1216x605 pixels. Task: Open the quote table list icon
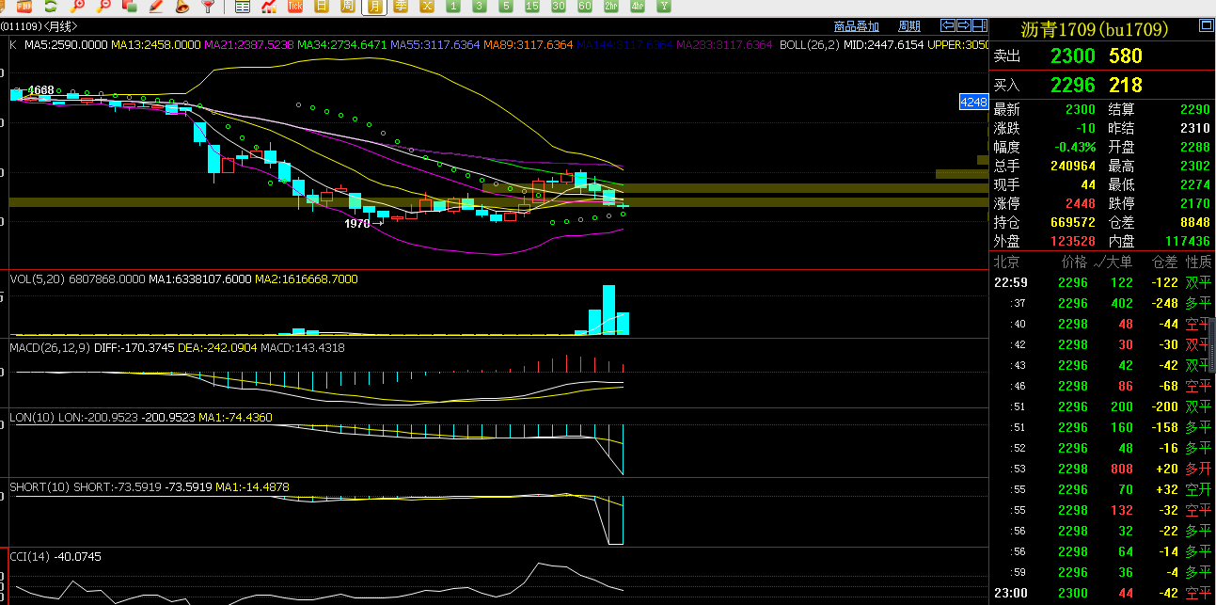(x=243, y=6)
